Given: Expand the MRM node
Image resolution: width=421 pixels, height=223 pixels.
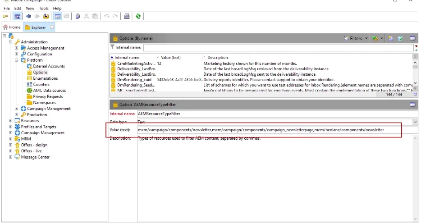Looking at the screenshot, I should click(x=10, y=139).
